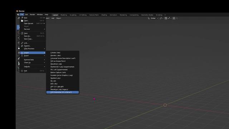Toggle proportional editing circle icon
The height and width of the screenshot is (129, 229).
coord(174,18)
